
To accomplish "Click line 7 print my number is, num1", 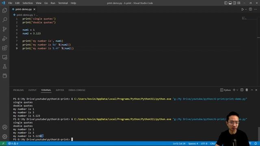I will 43,41.
